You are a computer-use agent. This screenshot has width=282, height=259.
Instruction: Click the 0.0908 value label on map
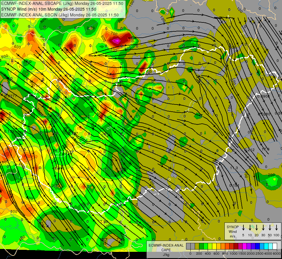[x=264, y=96]
